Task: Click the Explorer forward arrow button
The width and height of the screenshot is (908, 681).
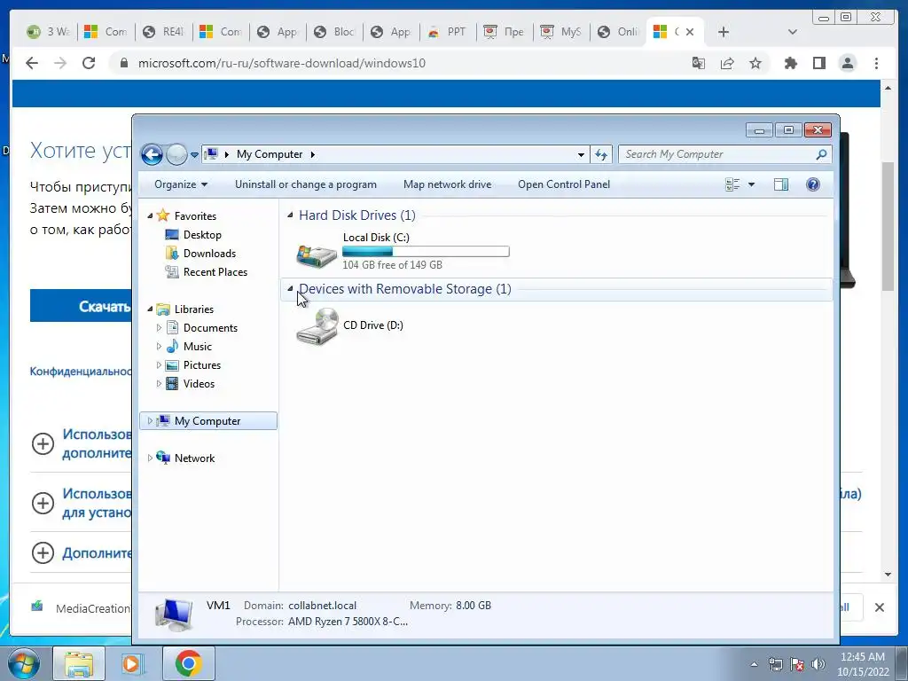Action: click(176, 154)
